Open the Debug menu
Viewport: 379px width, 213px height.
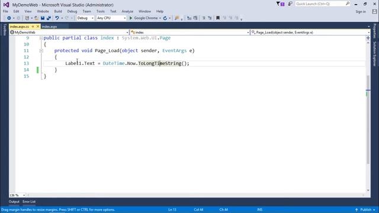(x=72, y=11)
